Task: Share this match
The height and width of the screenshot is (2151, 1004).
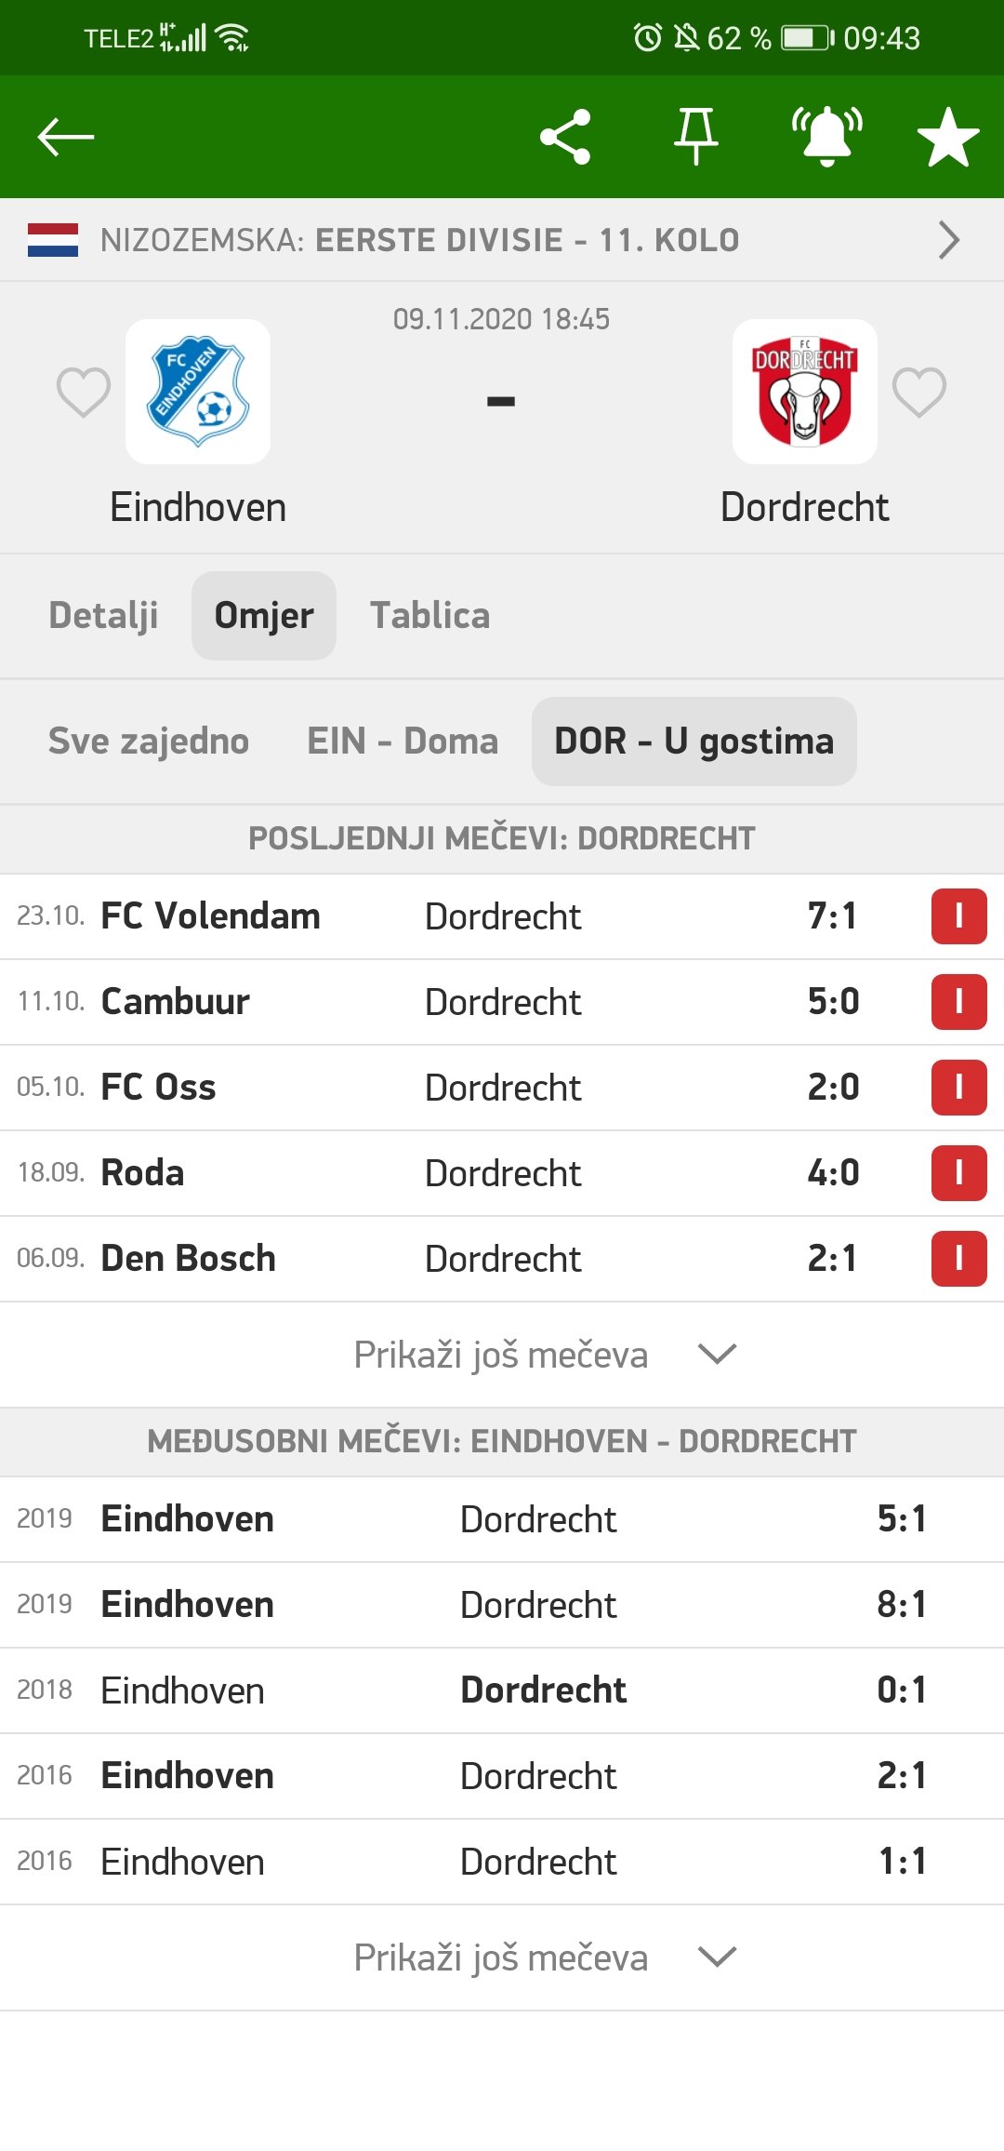Action: 565,137
